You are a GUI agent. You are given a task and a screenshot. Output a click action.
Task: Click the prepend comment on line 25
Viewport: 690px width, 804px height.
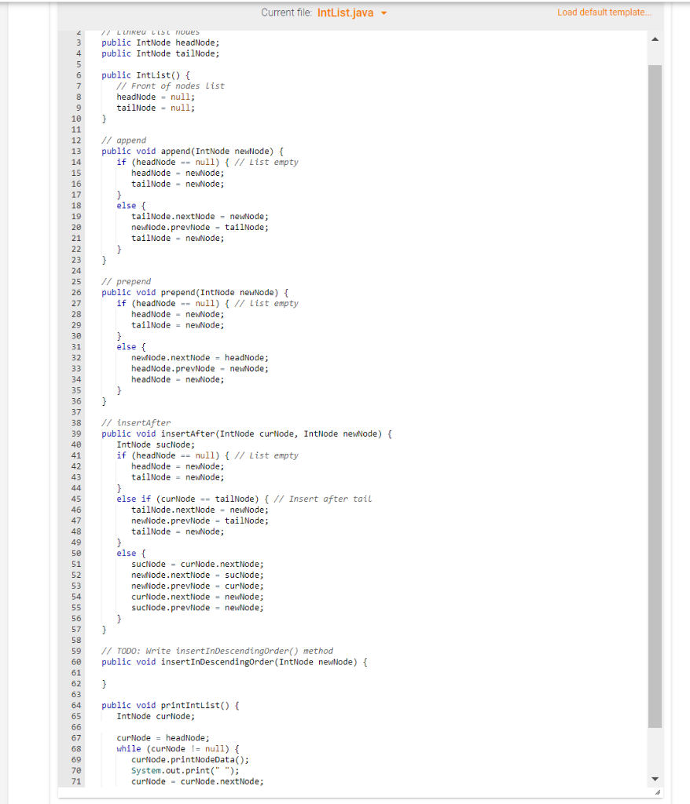[x=127, y=281]
